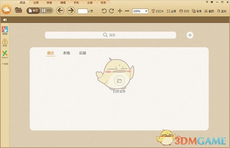Open the skin shirt icon in the title bar
230x148 pixels.
tap(212, 2)
